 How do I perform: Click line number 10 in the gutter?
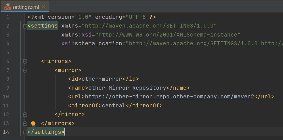point(6,97)
